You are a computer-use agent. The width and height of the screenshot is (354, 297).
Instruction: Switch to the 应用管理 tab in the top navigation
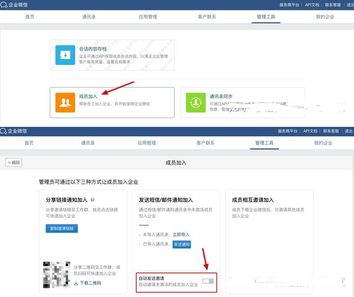(147, 17)
